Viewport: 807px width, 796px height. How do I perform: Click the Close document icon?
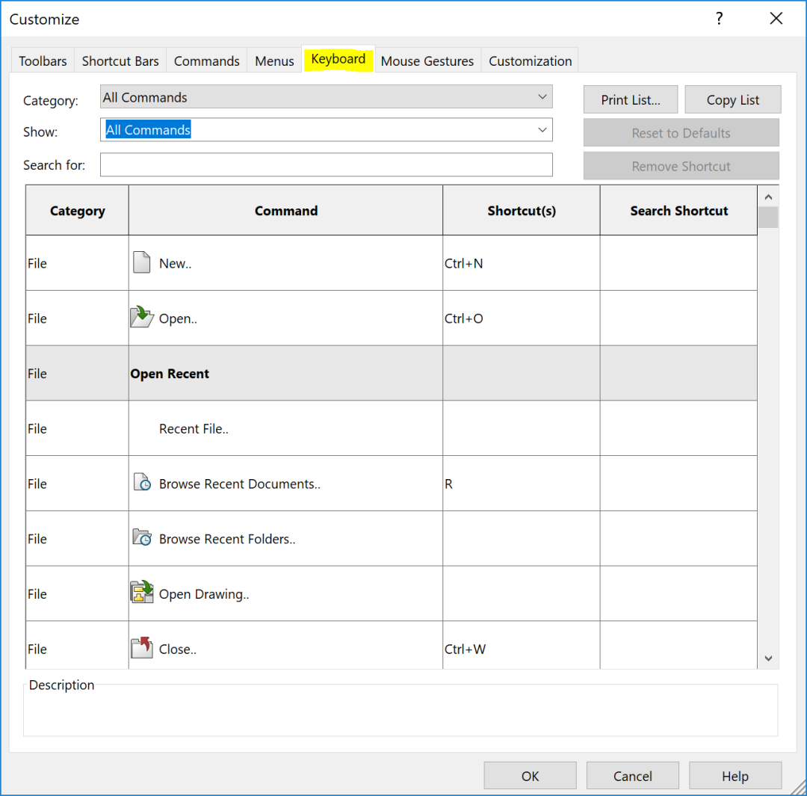(142, 648)
